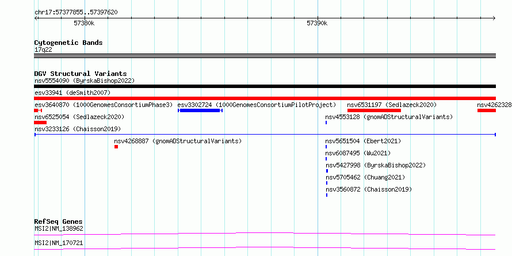Viewport: 512px width, 256px height.
Task: Open nsv4553128 (gnomADStructuralVariants) label
Action: [x=389, y=117]
